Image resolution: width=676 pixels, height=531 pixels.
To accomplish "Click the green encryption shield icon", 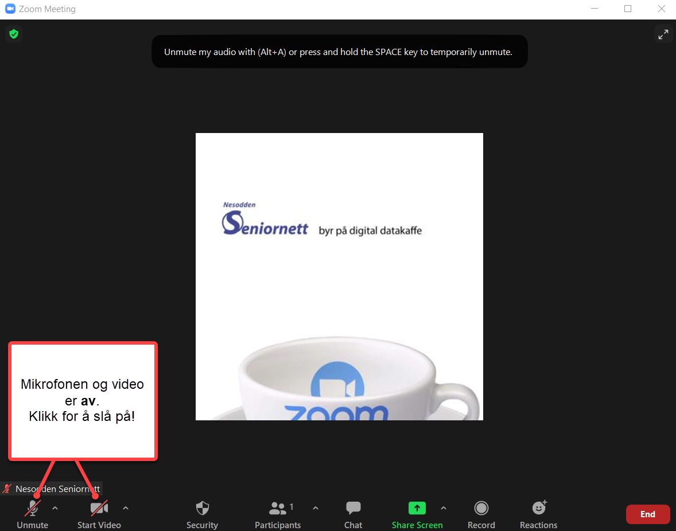I will pyautogui.click(x=14, y=34).
